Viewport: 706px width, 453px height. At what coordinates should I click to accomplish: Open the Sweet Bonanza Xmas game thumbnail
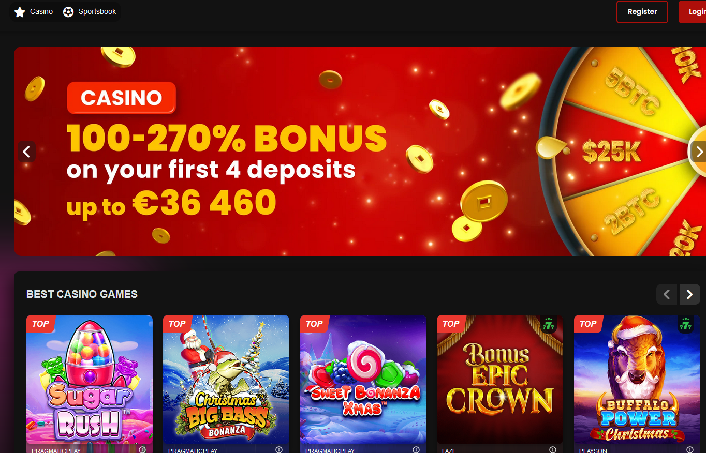pyautogui.click(x=363, y=380)
